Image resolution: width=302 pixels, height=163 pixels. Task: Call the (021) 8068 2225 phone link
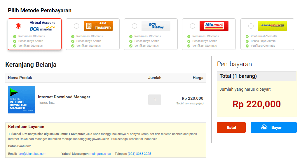(139, 154)
